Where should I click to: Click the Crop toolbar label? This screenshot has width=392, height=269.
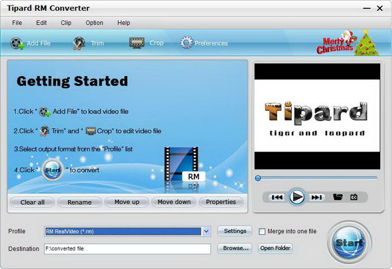156,43
